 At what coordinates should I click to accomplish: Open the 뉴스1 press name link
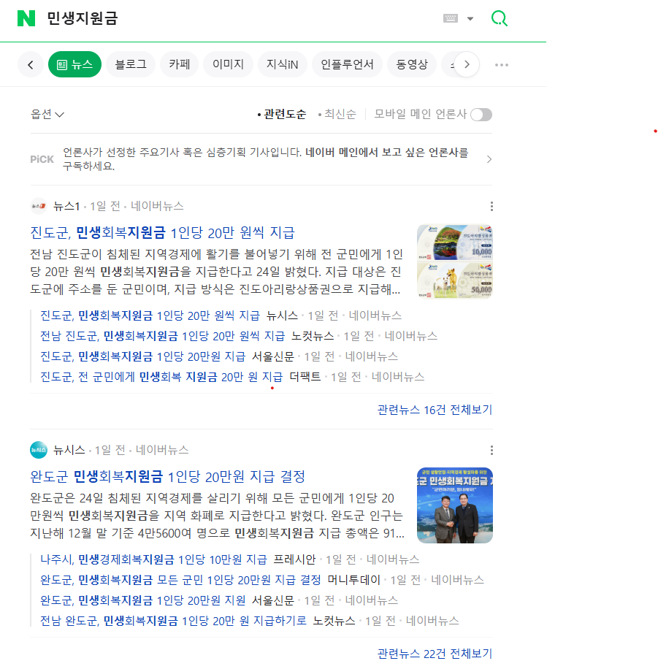click(66, 207)
